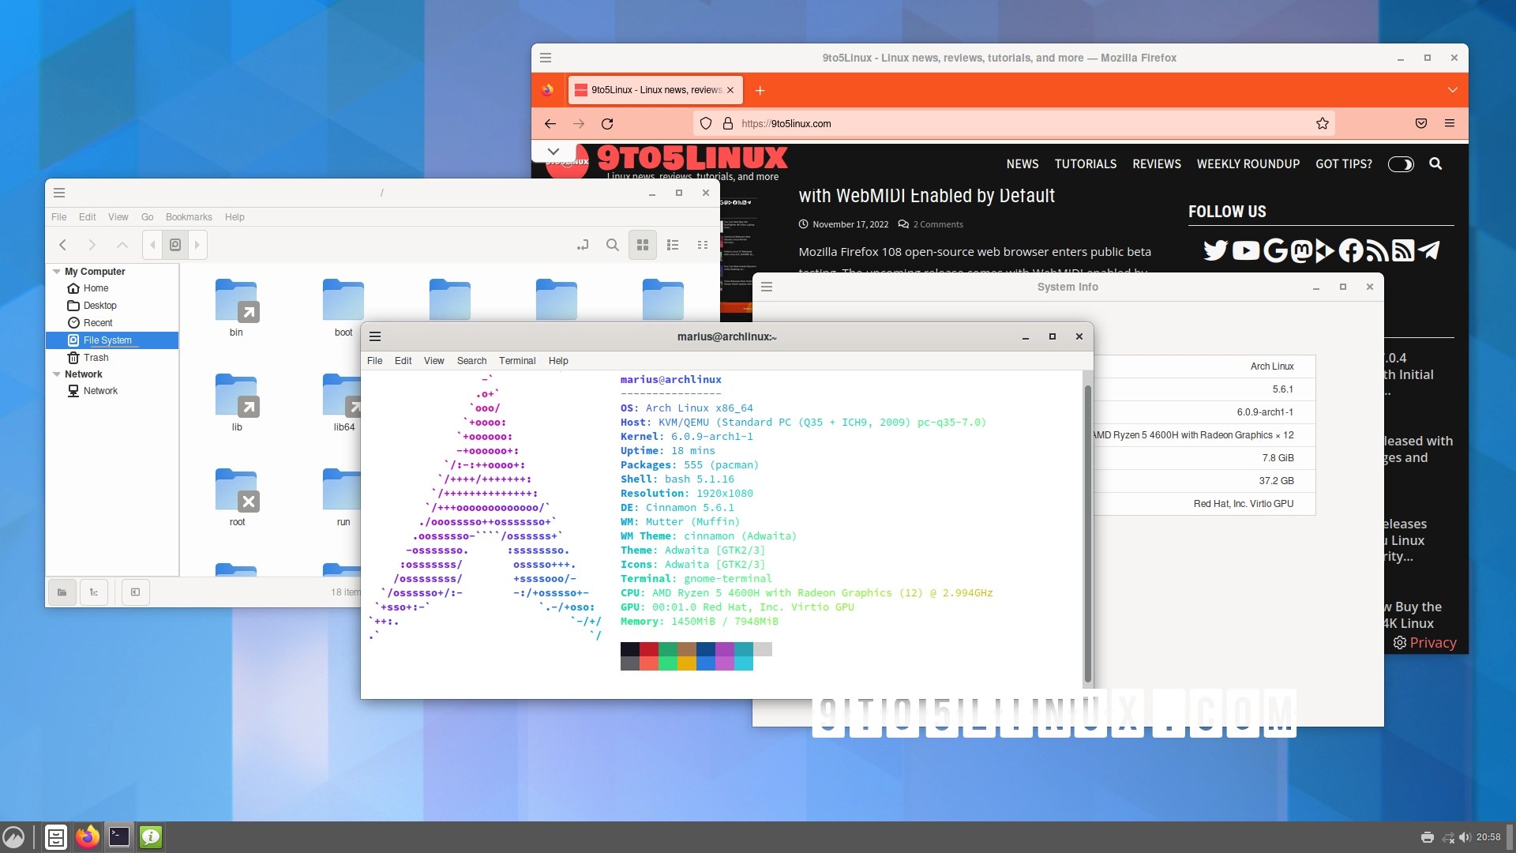The width and height of the screenshot is (1516, 853).
Task: Collapse the Network section in Nemo sidebar
Action: coord(55,374)
